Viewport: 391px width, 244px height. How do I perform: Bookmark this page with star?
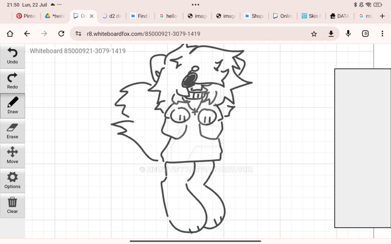pyautogui.click(x=314, y=34)
